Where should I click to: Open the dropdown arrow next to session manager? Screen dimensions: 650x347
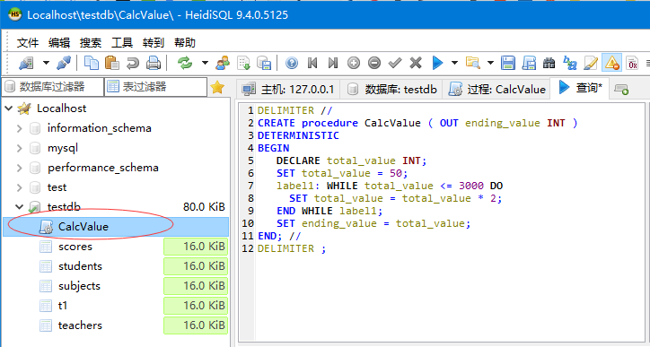tap(46, 63)
